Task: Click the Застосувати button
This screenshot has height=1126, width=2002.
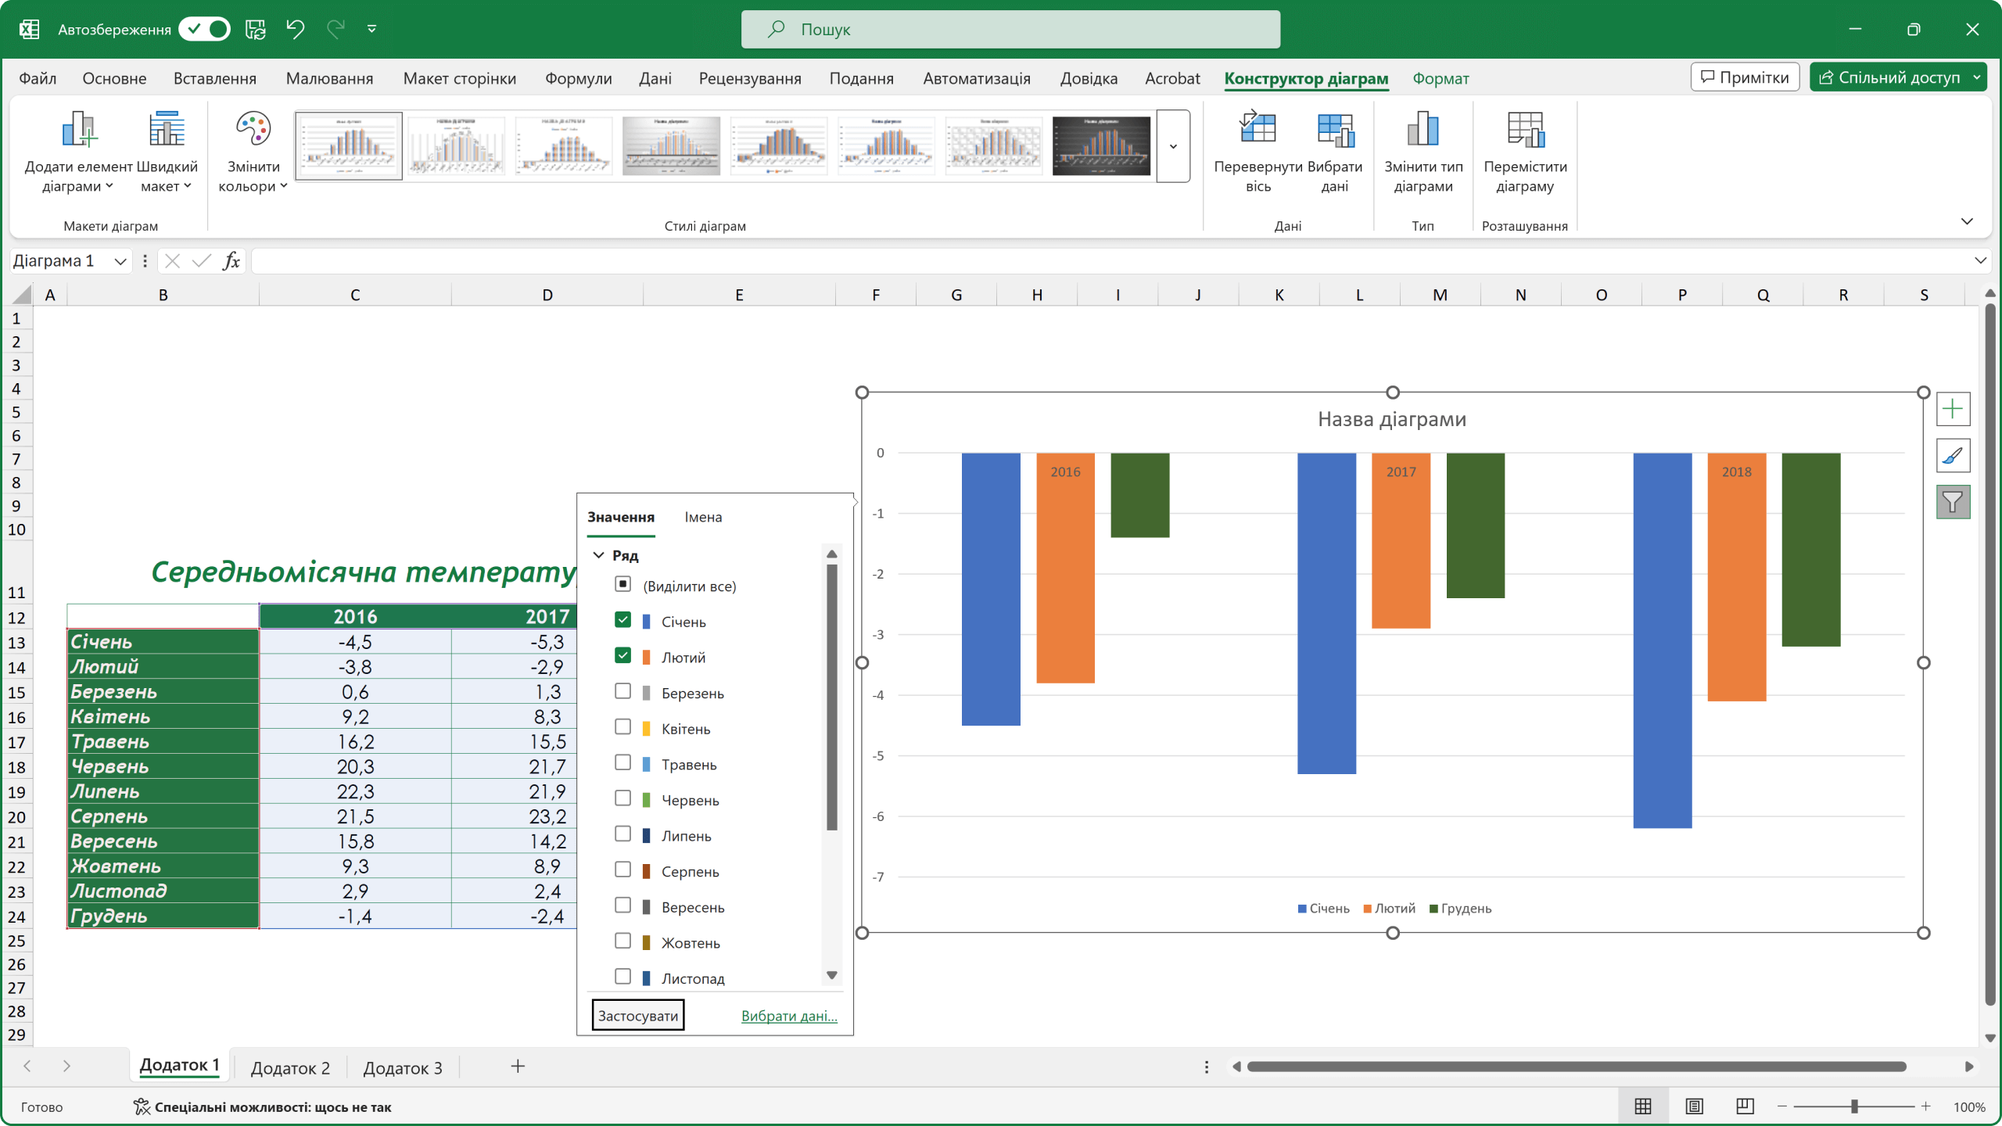Action: pos(637,1016)
